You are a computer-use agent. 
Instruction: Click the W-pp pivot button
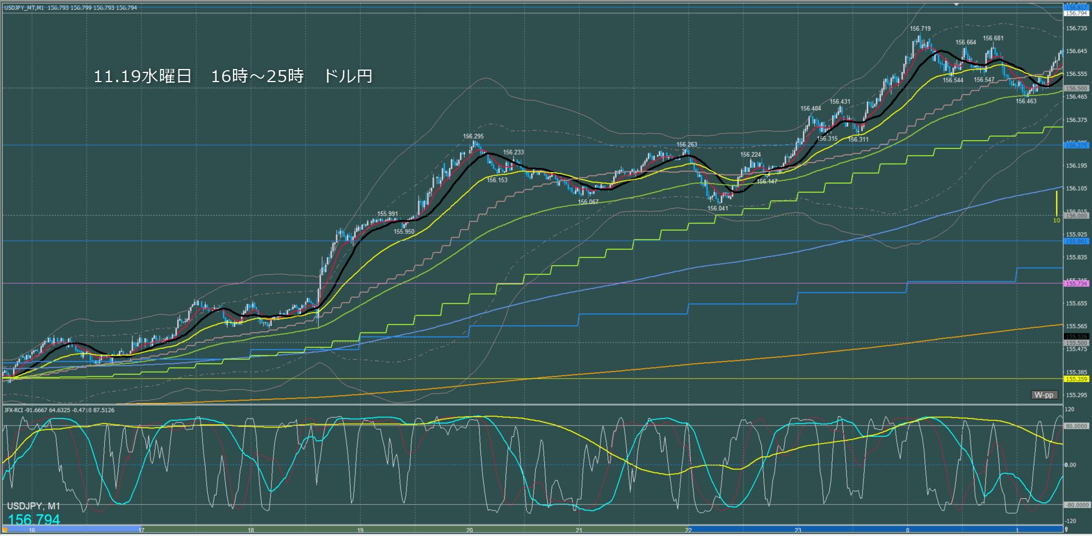tap(1044, 395)
